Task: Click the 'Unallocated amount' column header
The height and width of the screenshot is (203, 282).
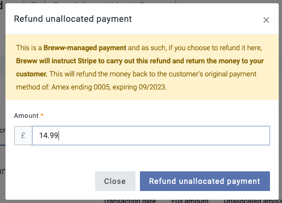Action: (253, 201)
